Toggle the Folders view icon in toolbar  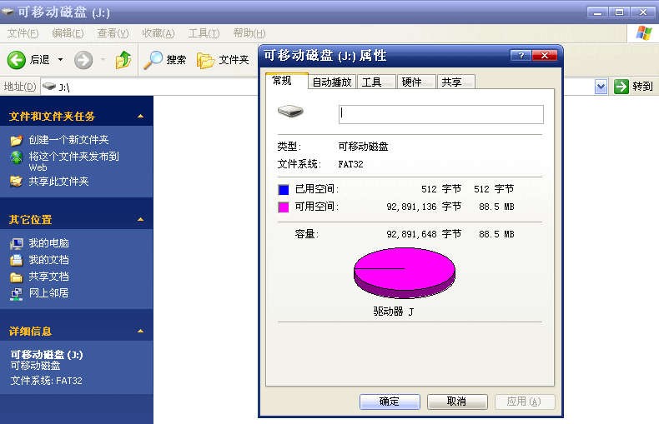tap(205, 61)
